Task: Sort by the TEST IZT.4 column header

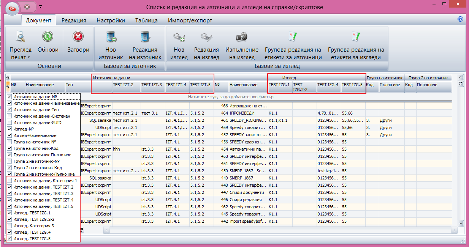Action: (x=177, y=87)
